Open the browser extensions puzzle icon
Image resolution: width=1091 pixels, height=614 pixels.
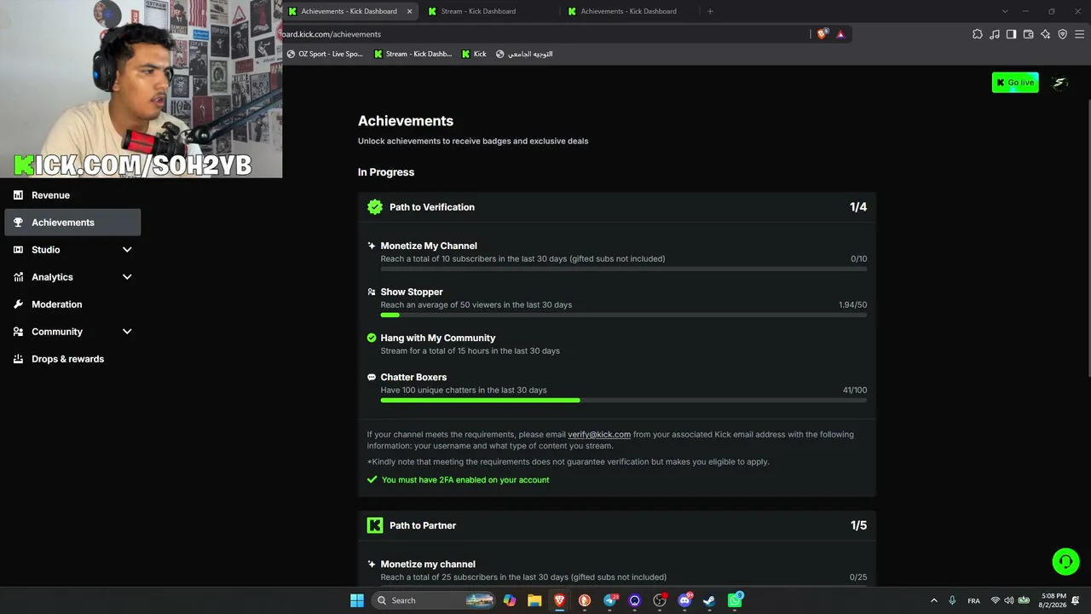pyautogui.click(x=978, y=34)
